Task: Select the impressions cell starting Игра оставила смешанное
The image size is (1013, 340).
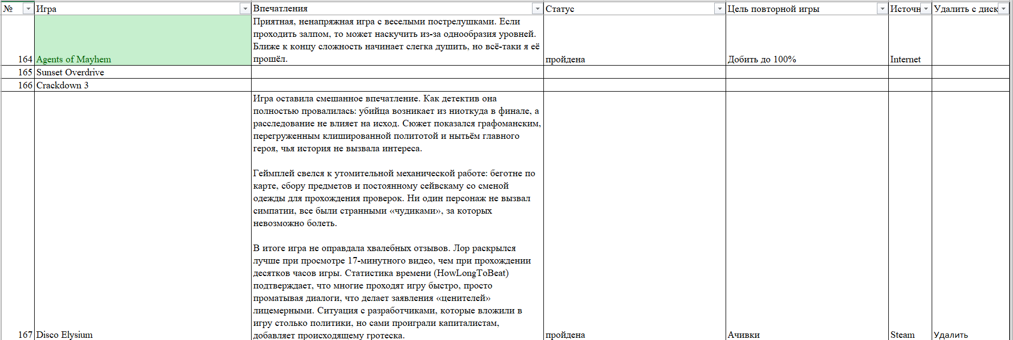Action: [x=397, y=216]
